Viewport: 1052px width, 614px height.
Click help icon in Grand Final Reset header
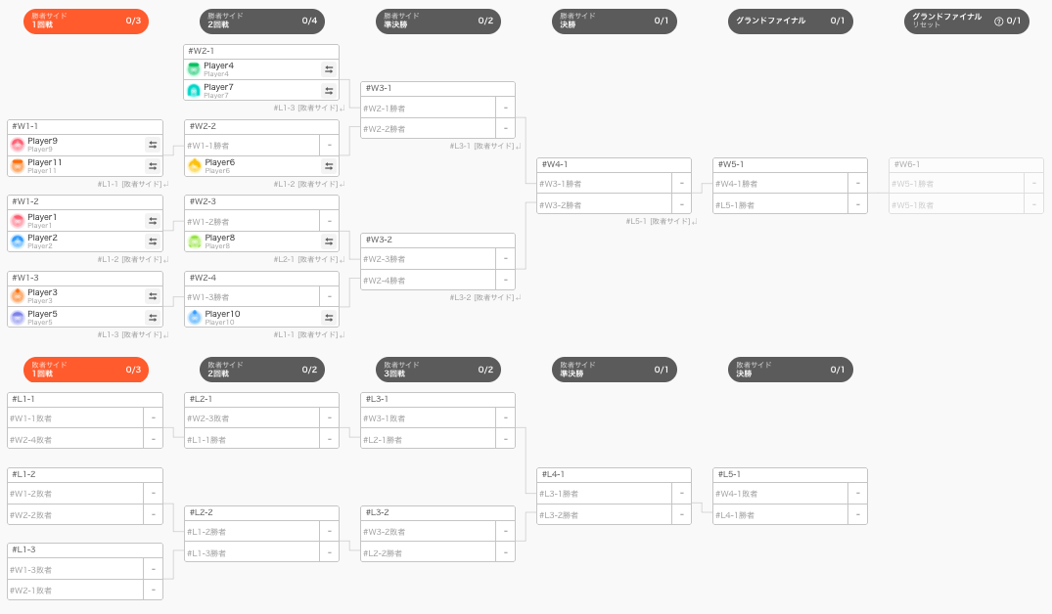998,22
